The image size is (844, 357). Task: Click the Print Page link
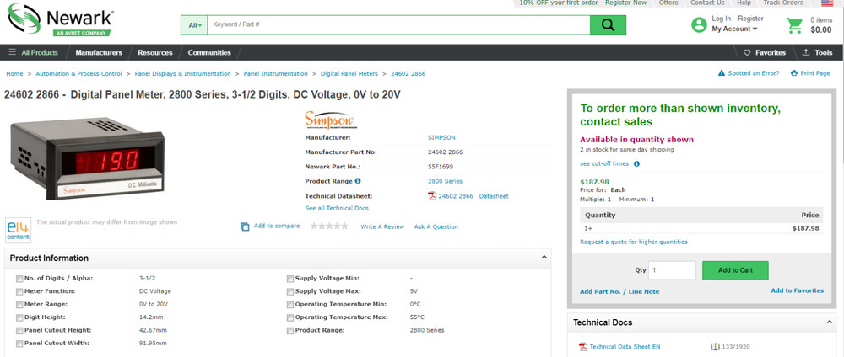810,73
